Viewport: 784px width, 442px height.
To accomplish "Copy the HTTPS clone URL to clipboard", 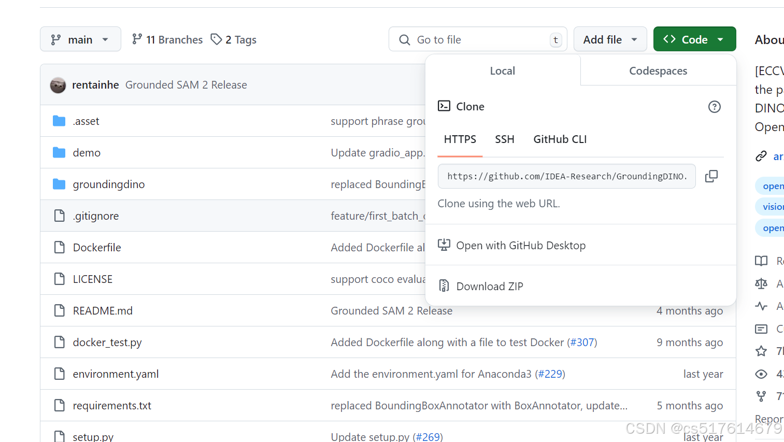I will click(711, 176).
